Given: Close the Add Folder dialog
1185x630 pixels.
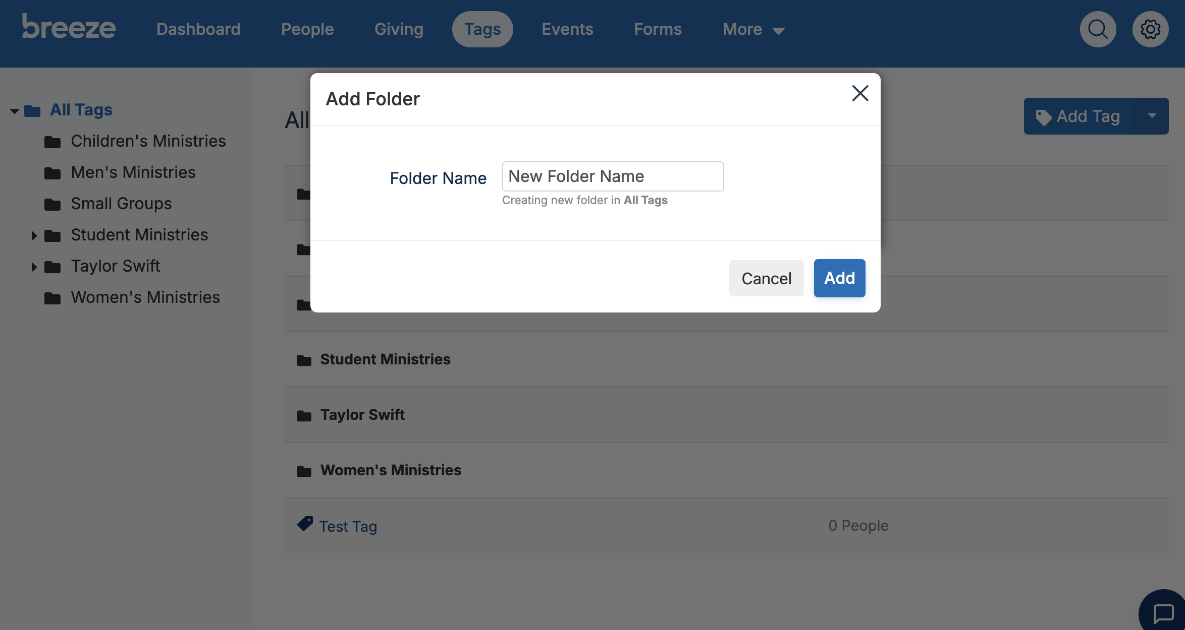Looking at the screenshot, I should coord(860,93).
